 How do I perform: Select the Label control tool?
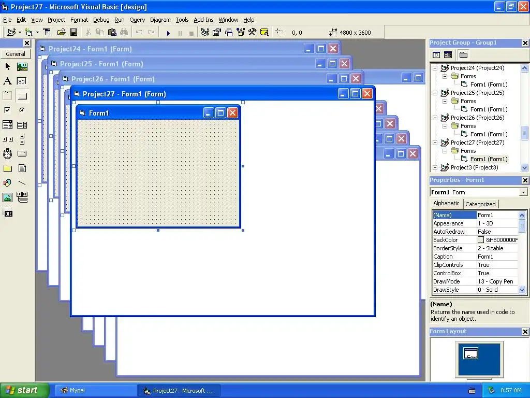(7, 81)
